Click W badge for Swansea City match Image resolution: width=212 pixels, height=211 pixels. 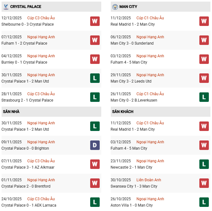point(204,183)
